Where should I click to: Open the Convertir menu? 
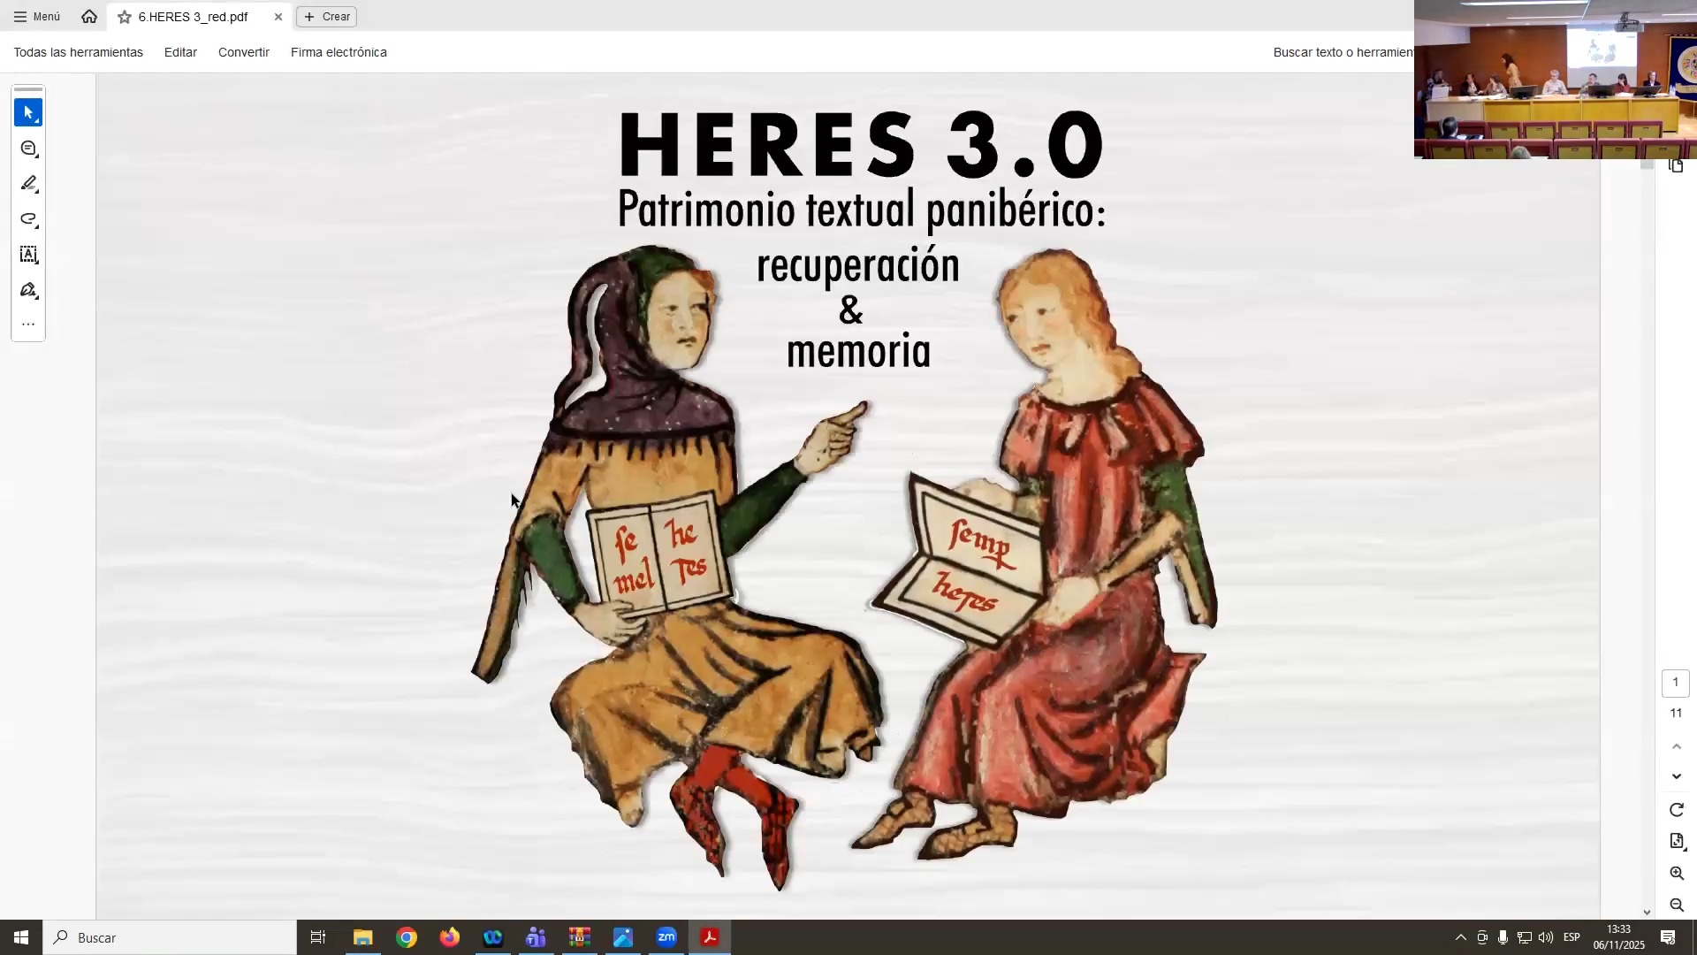pyautogui.click(x=243, y=52)
